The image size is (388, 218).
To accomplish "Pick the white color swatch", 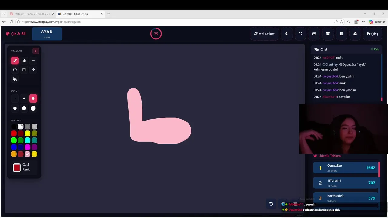I will 21,127.
